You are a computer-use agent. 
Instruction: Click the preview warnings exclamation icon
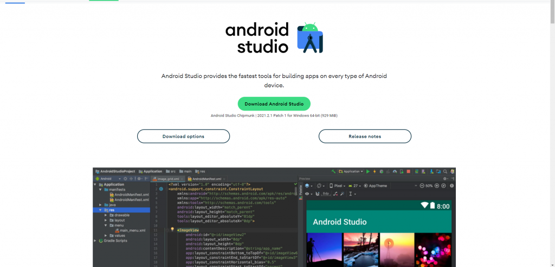coord(451,186)
